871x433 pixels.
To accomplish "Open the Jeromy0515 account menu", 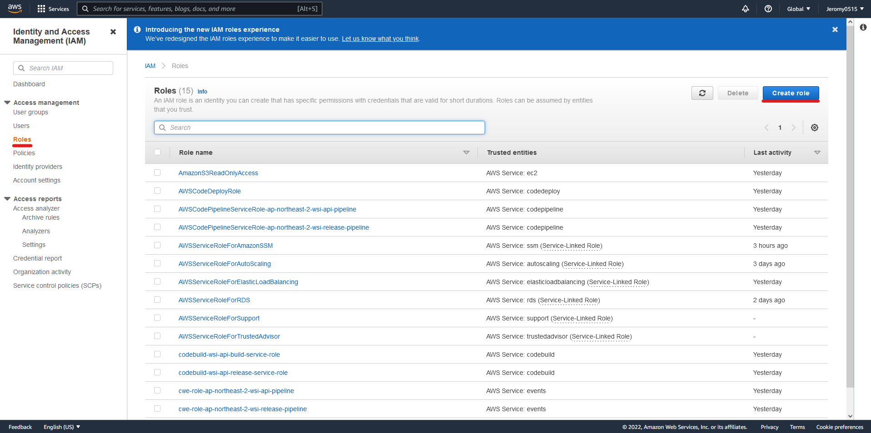I will point(845,9).
